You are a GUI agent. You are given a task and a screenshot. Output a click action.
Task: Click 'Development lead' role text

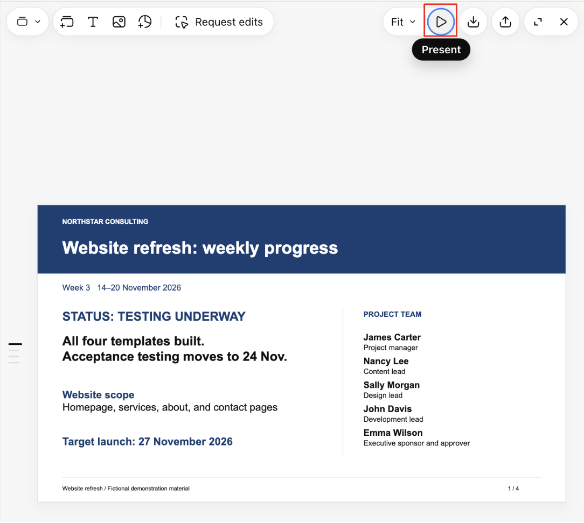pos(393,420)
